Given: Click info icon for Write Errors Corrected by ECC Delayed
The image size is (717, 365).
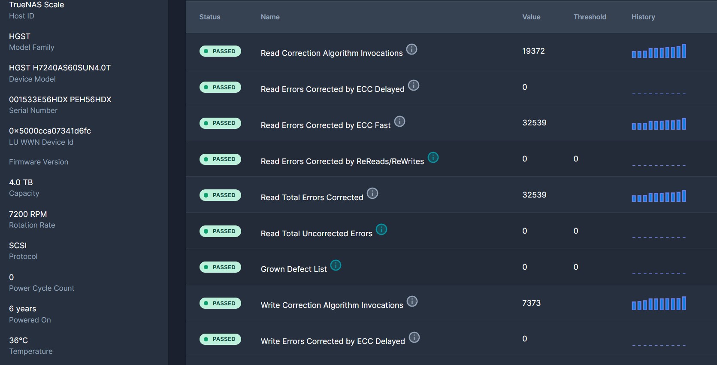Looking at the screenshot, I should pos(414,338).
